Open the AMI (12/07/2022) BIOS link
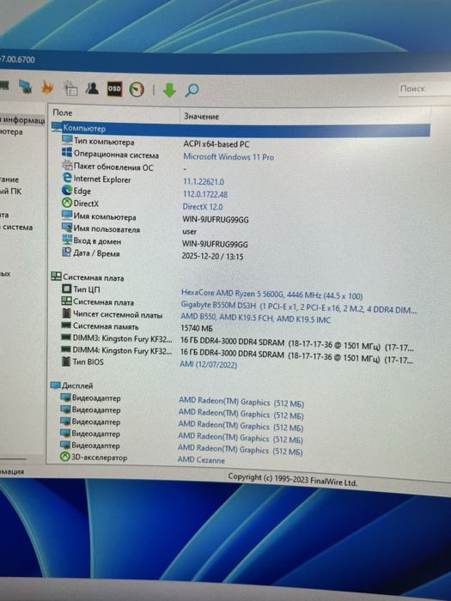The height and width of the screenshot is (601, 451). click(x=208, y=364)
